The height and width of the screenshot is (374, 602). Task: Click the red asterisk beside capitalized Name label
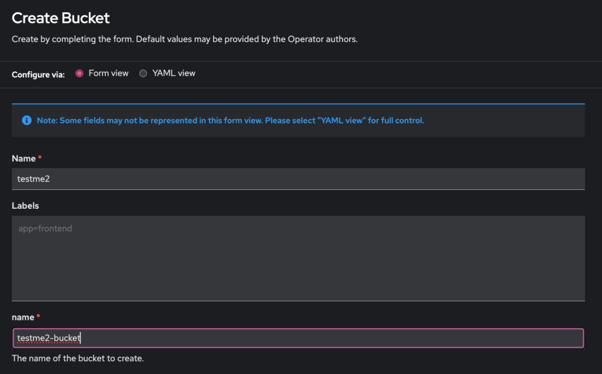(39, 159)
